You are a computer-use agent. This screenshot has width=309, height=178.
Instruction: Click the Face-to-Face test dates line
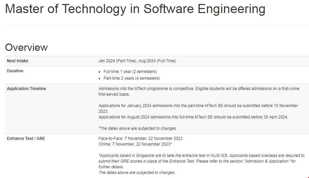[x=140, y=139]
